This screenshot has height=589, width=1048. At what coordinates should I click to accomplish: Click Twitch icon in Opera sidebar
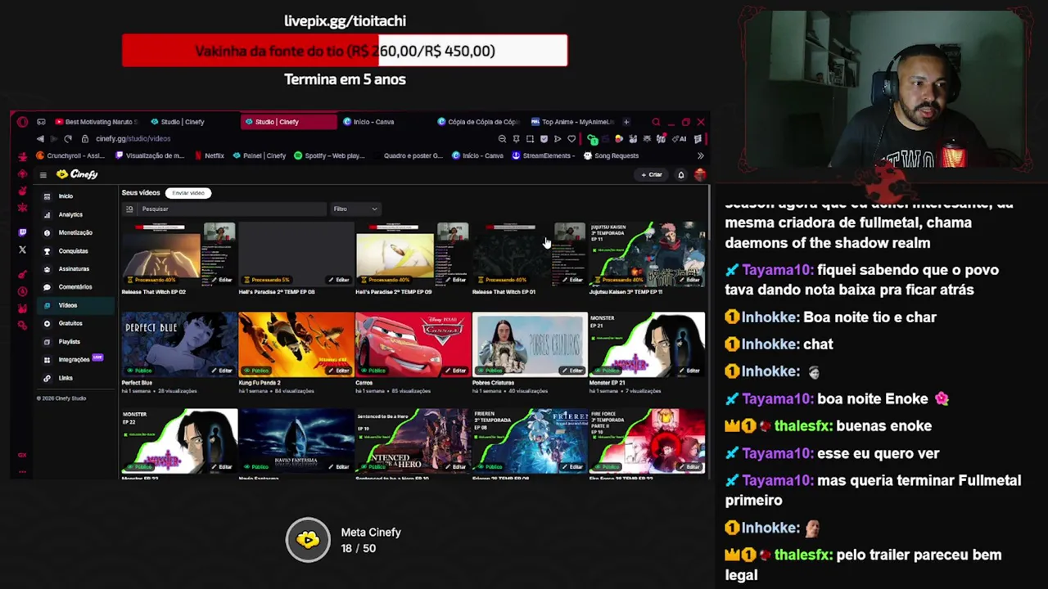coord(22,232)
